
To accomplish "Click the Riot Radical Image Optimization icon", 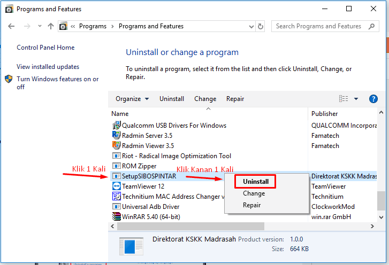I will [x=116, y=156].
